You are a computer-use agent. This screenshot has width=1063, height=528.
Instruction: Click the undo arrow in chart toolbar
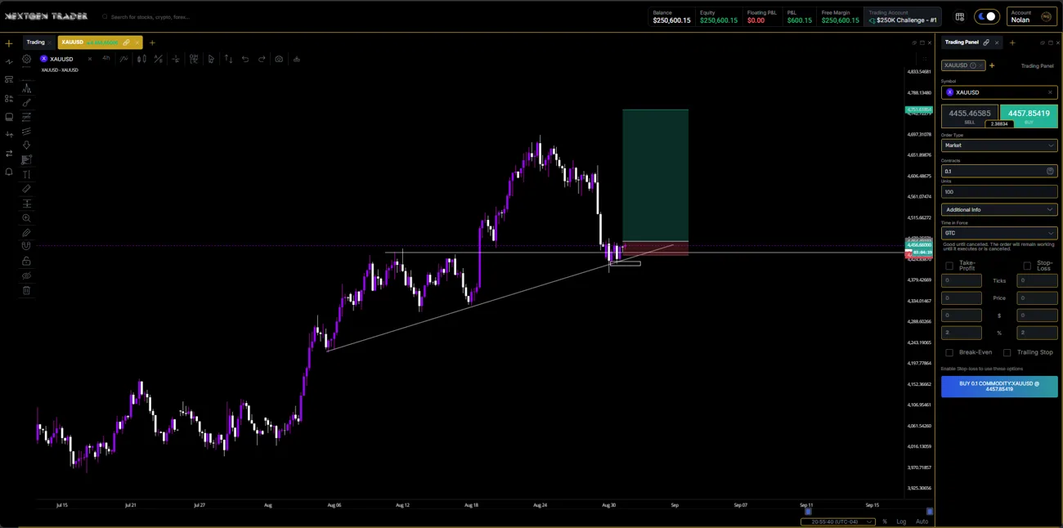[x=245, y=59]
